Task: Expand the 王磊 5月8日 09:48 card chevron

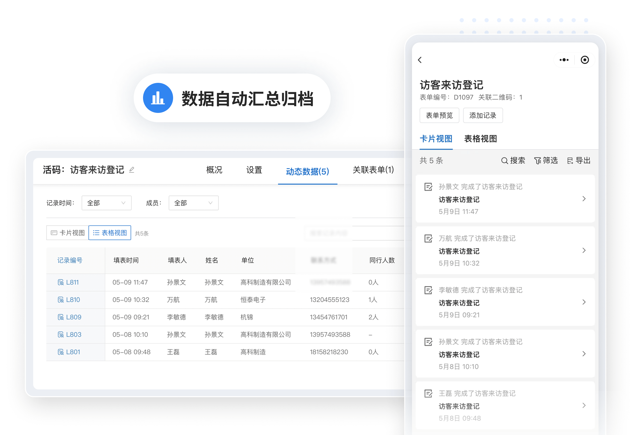Action: 584,405
